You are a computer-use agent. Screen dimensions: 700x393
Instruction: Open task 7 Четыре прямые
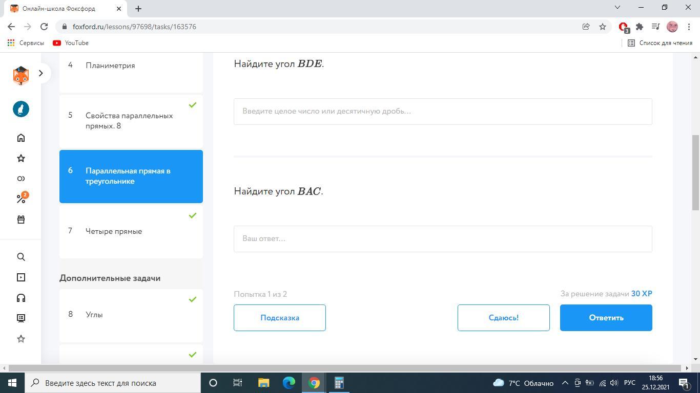(x=131, y=232)
